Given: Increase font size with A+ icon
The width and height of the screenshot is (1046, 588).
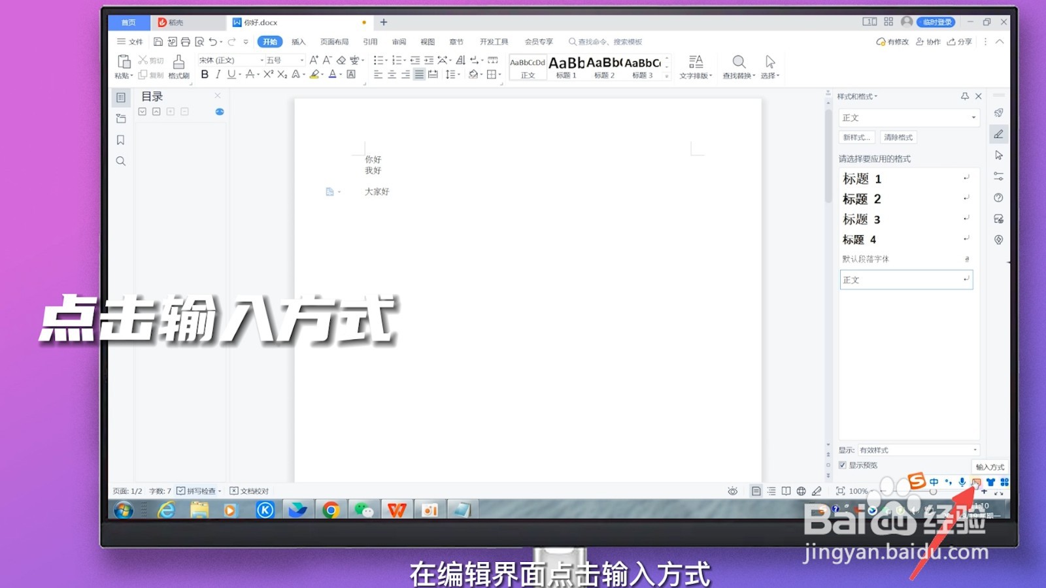Looking at the screenshot, I should [x=314, y=60].
